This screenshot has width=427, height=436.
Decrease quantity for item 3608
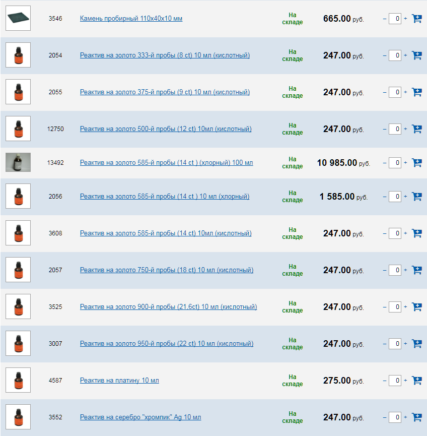385,233
